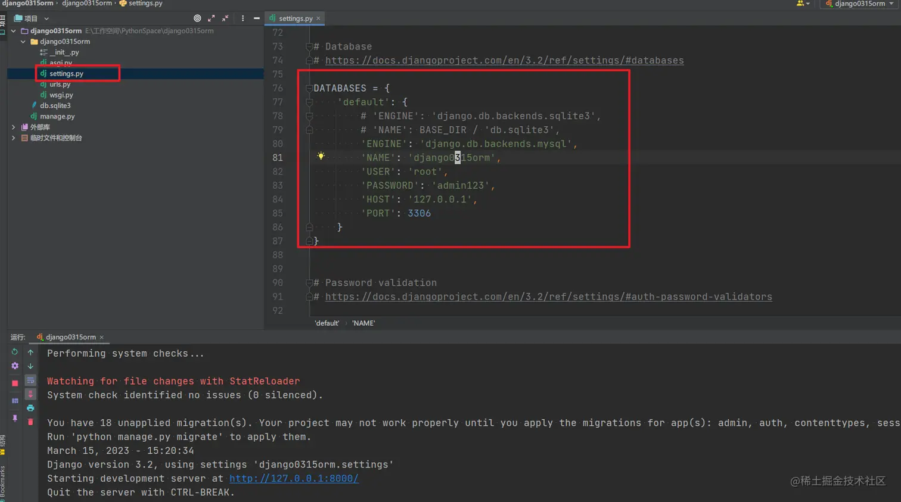Click first django0315orm in navigation path
Image resolution: width=901 pixels, height=502 pixels.
click(27, 4)
